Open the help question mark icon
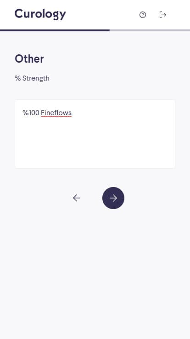Viewport: 190px width, 339px height. tap(143, 15)
